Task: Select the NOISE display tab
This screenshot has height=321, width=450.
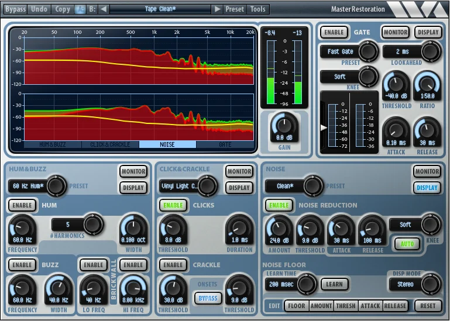Action: coord(167,144)
